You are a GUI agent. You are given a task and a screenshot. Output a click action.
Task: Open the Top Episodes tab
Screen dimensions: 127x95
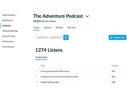[41, 57]
